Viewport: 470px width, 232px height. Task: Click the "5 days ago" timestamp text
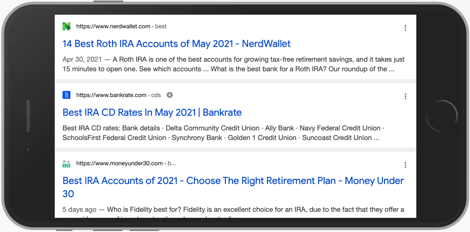(x=80, y=210)
